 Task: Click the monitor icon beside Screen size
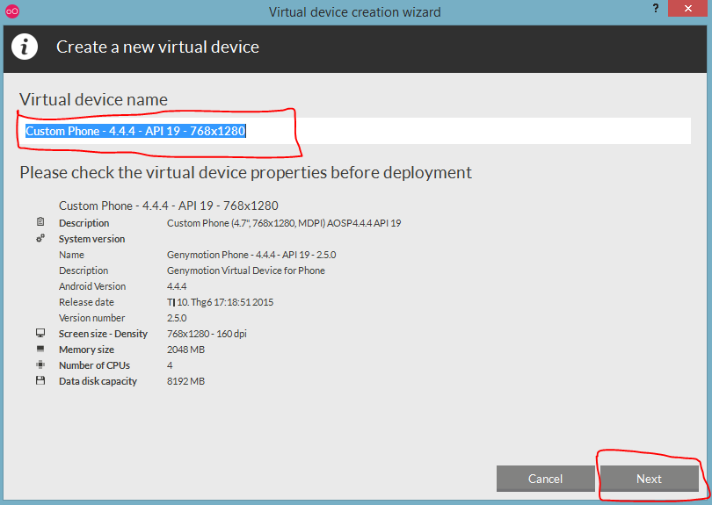point(40,333)
